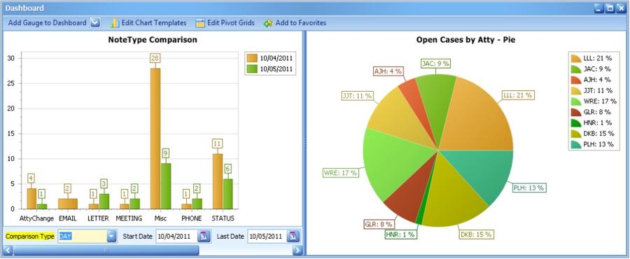Click the 10/05/2011 legend color swatch
Viewport: 630px width, 259px height.
(x=252, y=69)
